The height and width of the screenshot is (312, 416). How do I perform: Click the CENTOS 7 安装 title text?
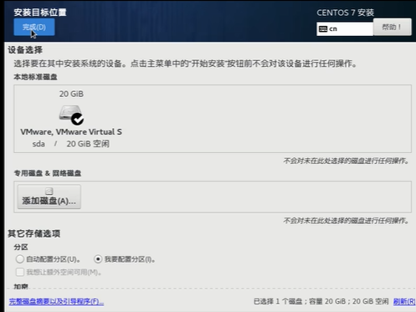[345, 13]
